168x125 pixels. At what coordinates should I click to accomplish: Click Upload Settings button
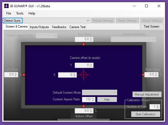152,21
